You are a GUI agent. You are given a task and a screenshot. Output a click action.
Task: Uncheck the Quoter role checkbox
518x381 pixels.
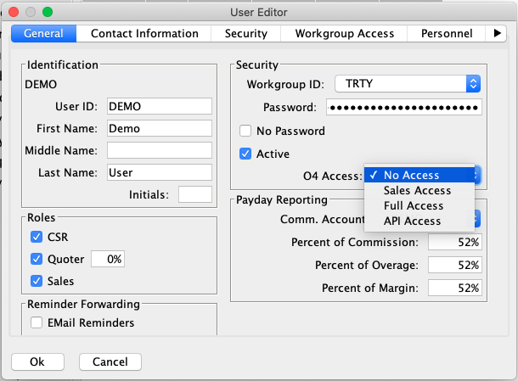pyautogui.click(x=37, y=259)
